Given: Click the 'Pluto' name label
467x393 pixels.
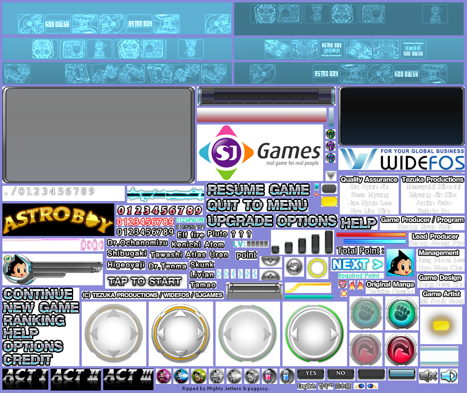Looking at the screenshot, I should click(217, 234).
